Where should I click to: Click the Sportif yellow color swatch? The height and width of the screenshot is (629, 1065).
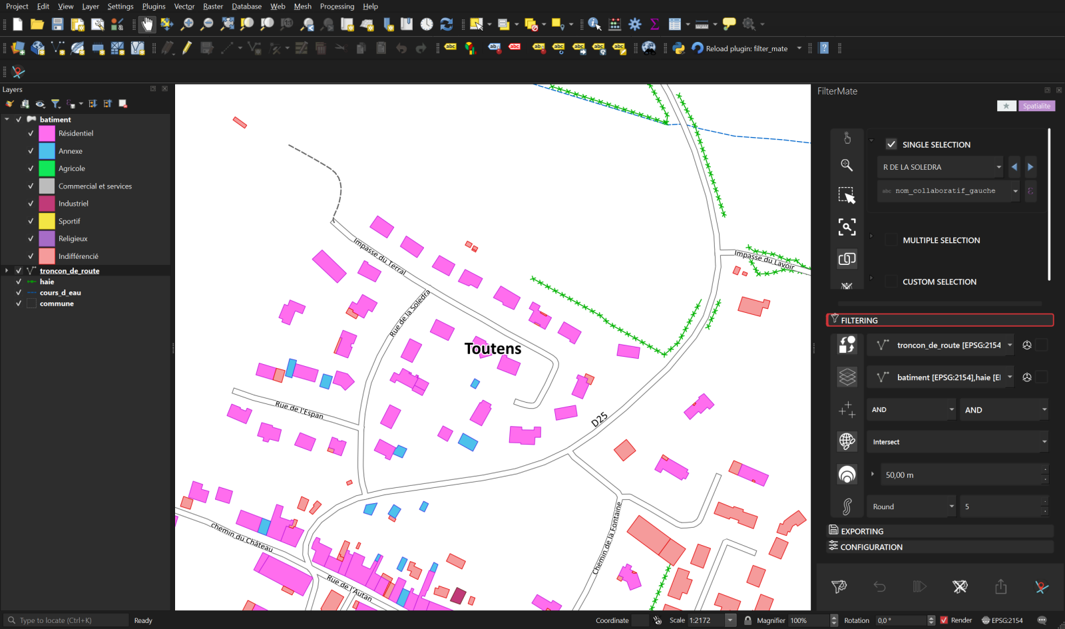(47, 221)
